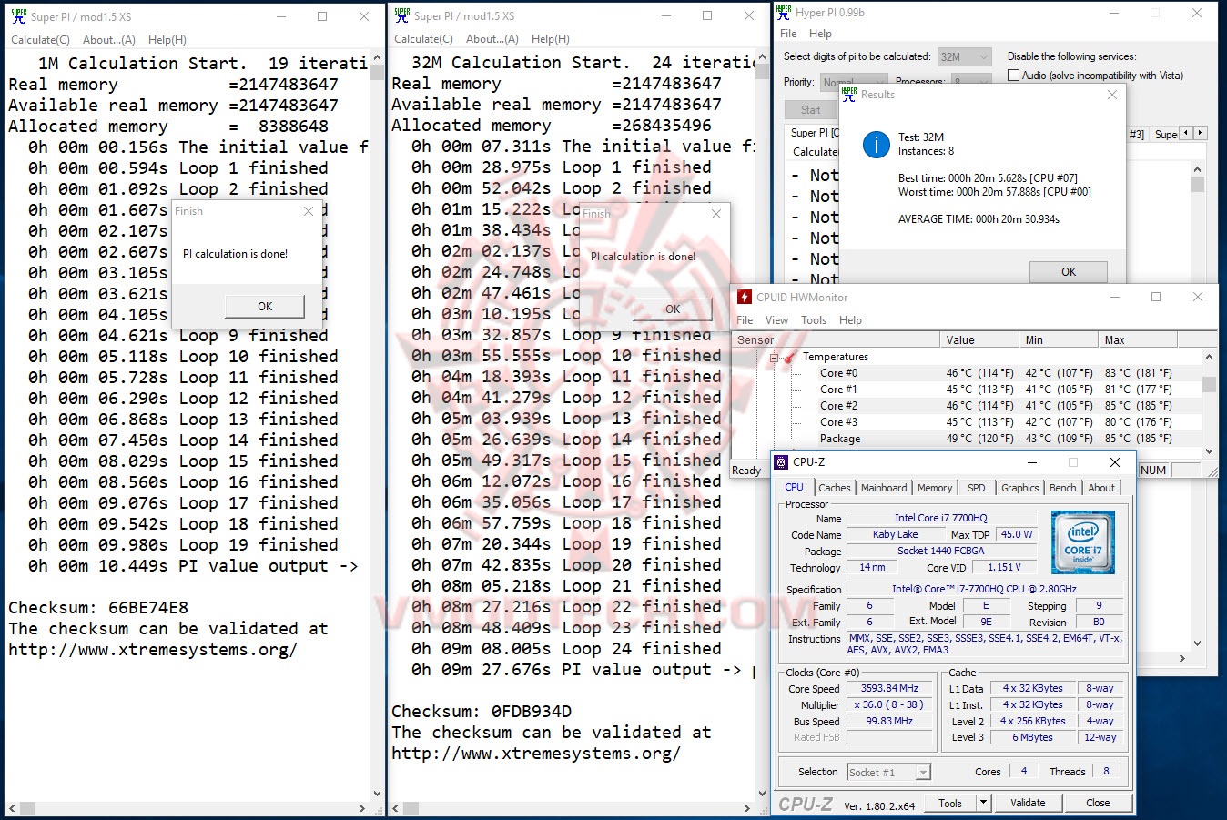Select the Core #0 row in HWMonitor
1227x820 pixels.
(968, 373)
